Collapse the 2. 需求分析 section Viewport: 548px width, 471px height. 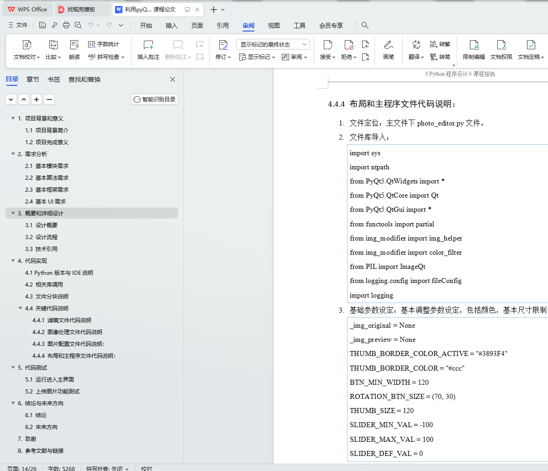[13, 154]
